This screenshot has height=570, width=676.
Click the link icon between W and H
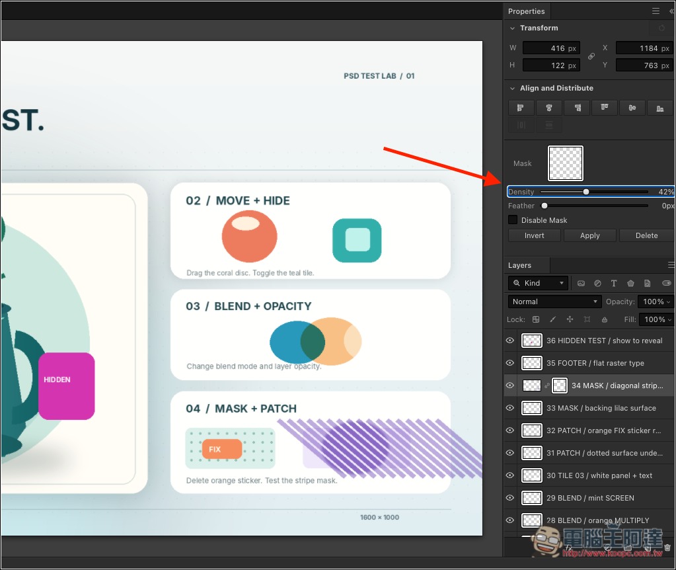click(x=591, y=56)
